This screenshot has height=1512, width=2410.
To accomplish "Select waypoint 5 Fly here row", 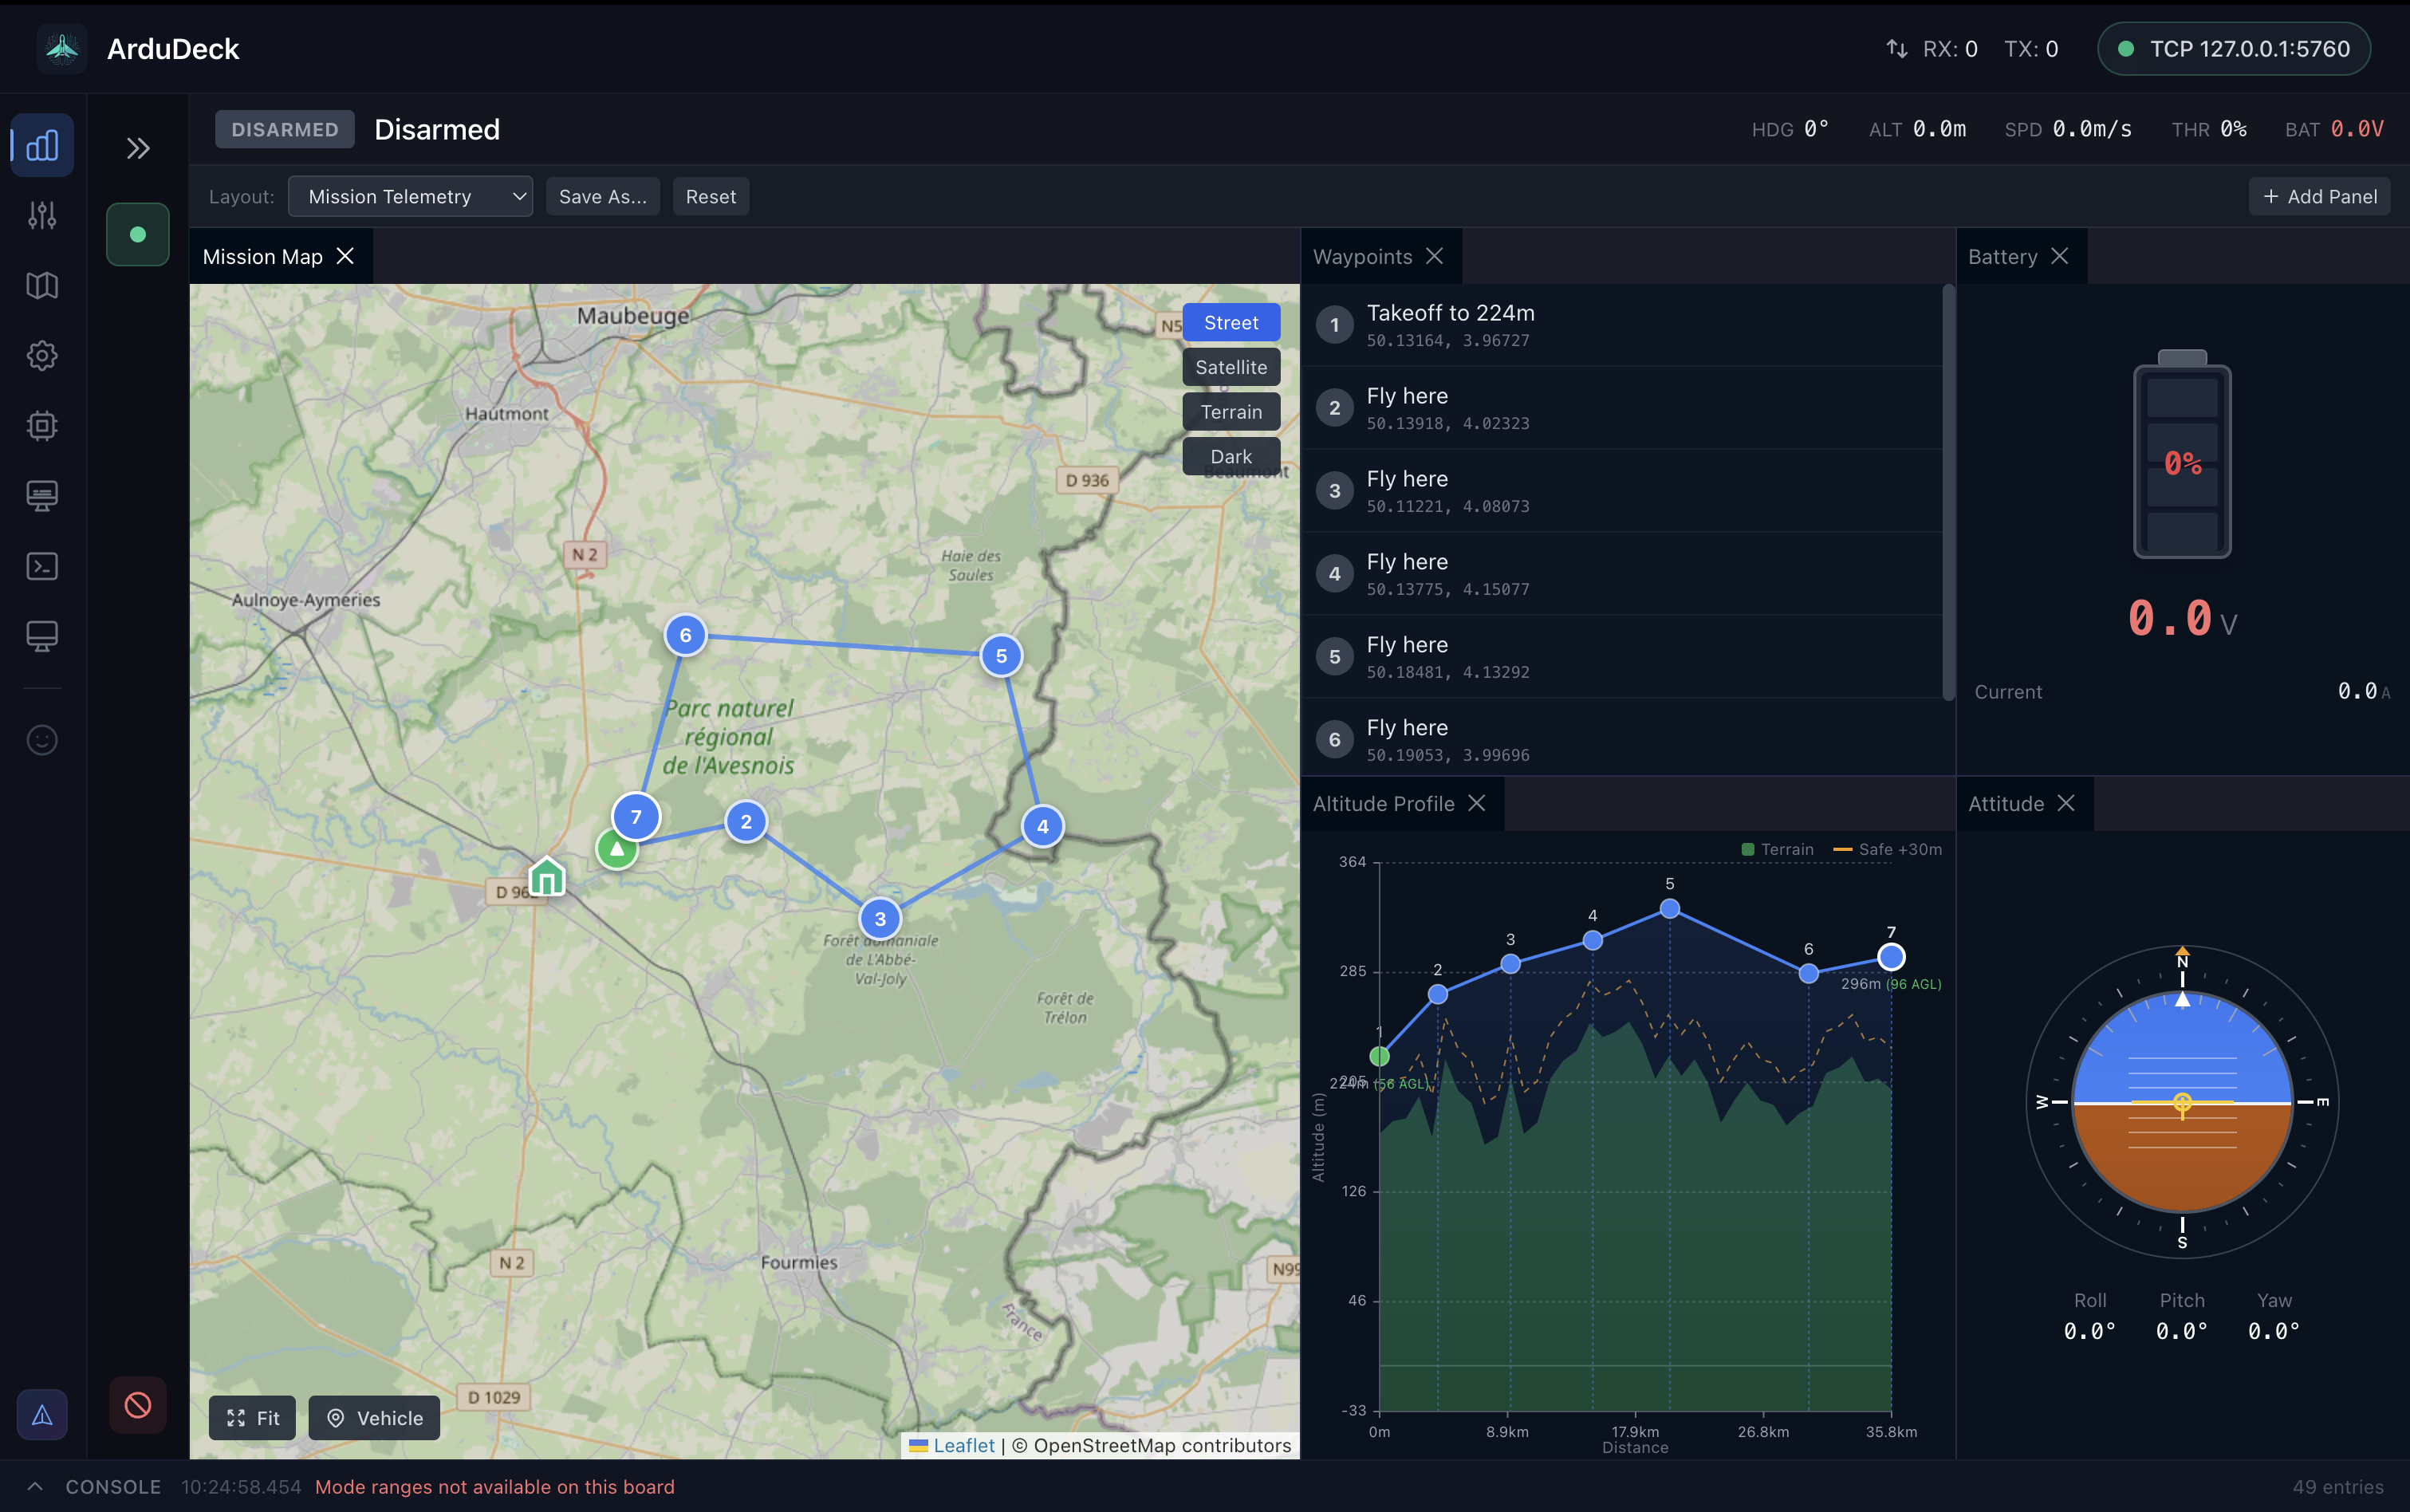I will point(1621,657).
